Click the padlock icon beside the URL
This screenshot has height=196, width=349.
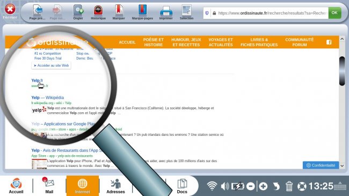214,13
